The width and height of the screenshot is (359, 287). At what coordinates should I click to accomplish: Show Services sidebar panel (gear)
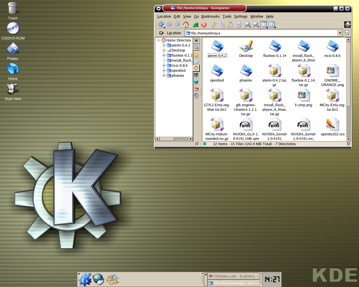[x=196, y=95]
